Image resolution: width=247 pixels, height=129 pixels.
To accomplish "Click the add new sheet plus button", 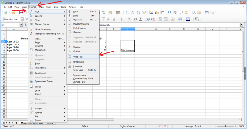I will coord(16,123).
